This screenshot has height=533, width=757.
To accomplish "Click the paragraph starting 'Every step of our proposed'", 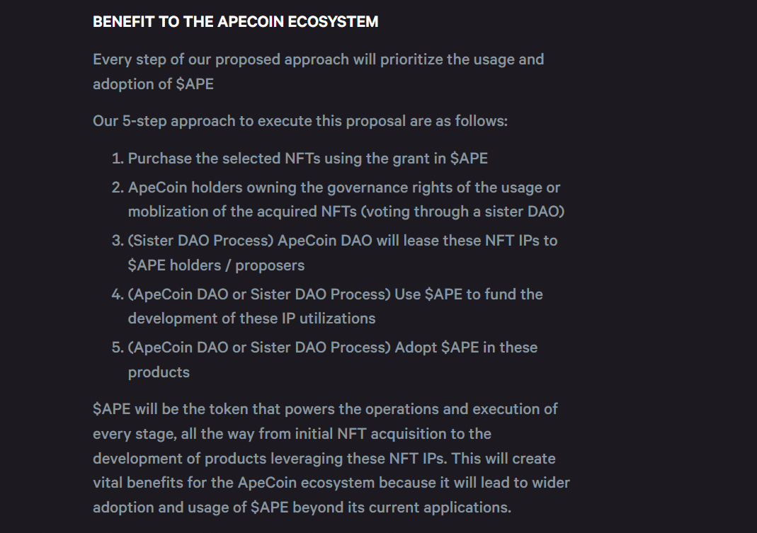I will 318,59.
